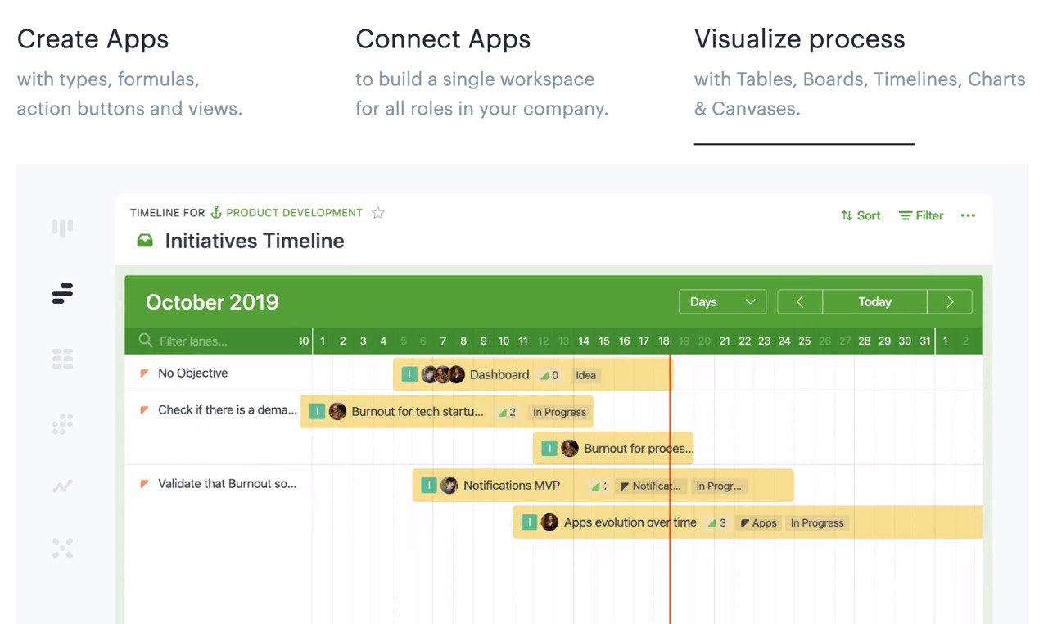Viewport: 1048px width, 624px height.
Task: Click the avatar on Apps evolution over time card
Action: (550, 522)
